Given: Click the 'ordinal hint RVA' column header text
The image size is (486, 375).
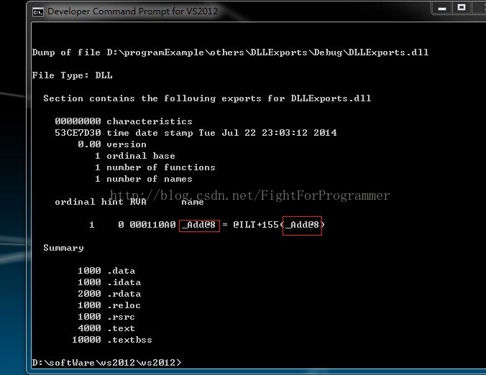Looking at the screenshot, I should coord(101,202).
